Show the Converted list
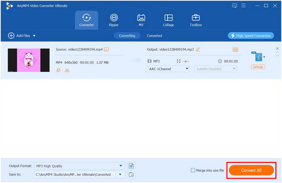Image resolution: width=282 pixels, height=183 pixels. [154, 36]
